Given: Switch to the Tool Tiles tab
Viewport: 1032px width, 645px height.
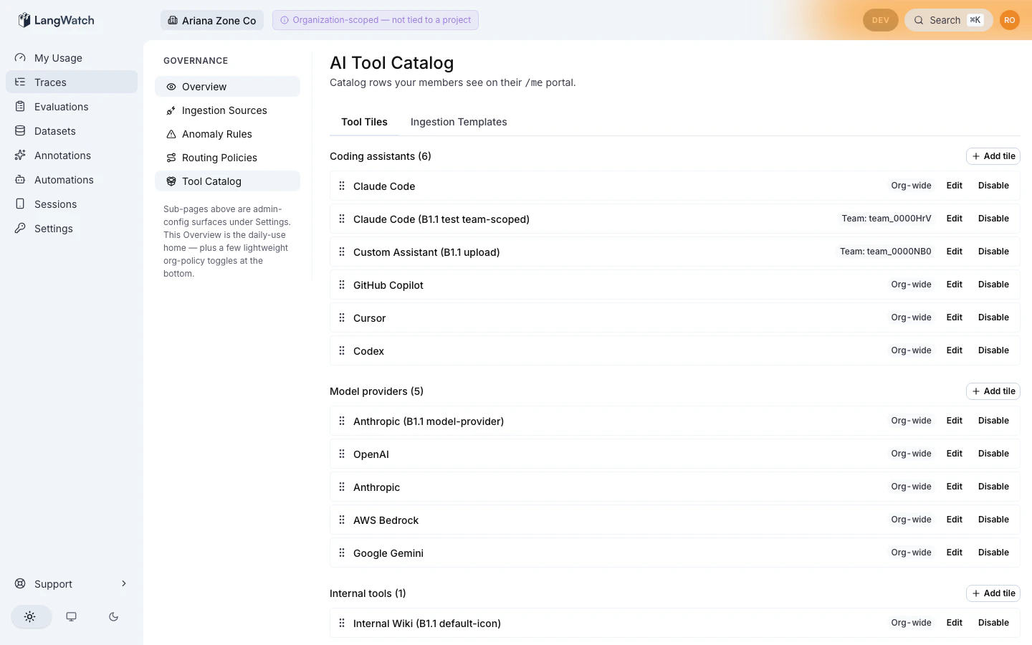Looking at the screenshot, I should point(364,122).
